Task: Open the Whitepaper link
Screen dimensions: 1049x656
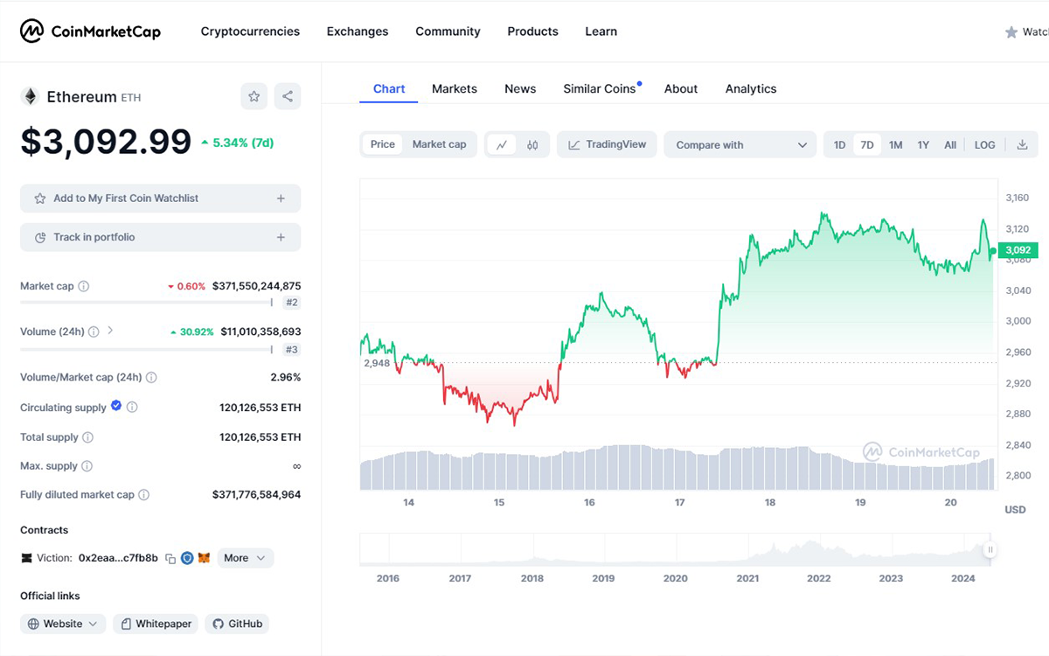Action: 156,624
